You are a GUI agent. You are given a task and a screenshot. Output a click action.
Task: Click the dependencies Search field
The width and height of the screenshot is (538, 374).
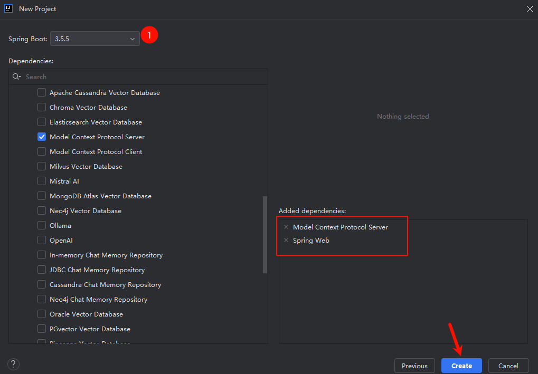point(138,77)
